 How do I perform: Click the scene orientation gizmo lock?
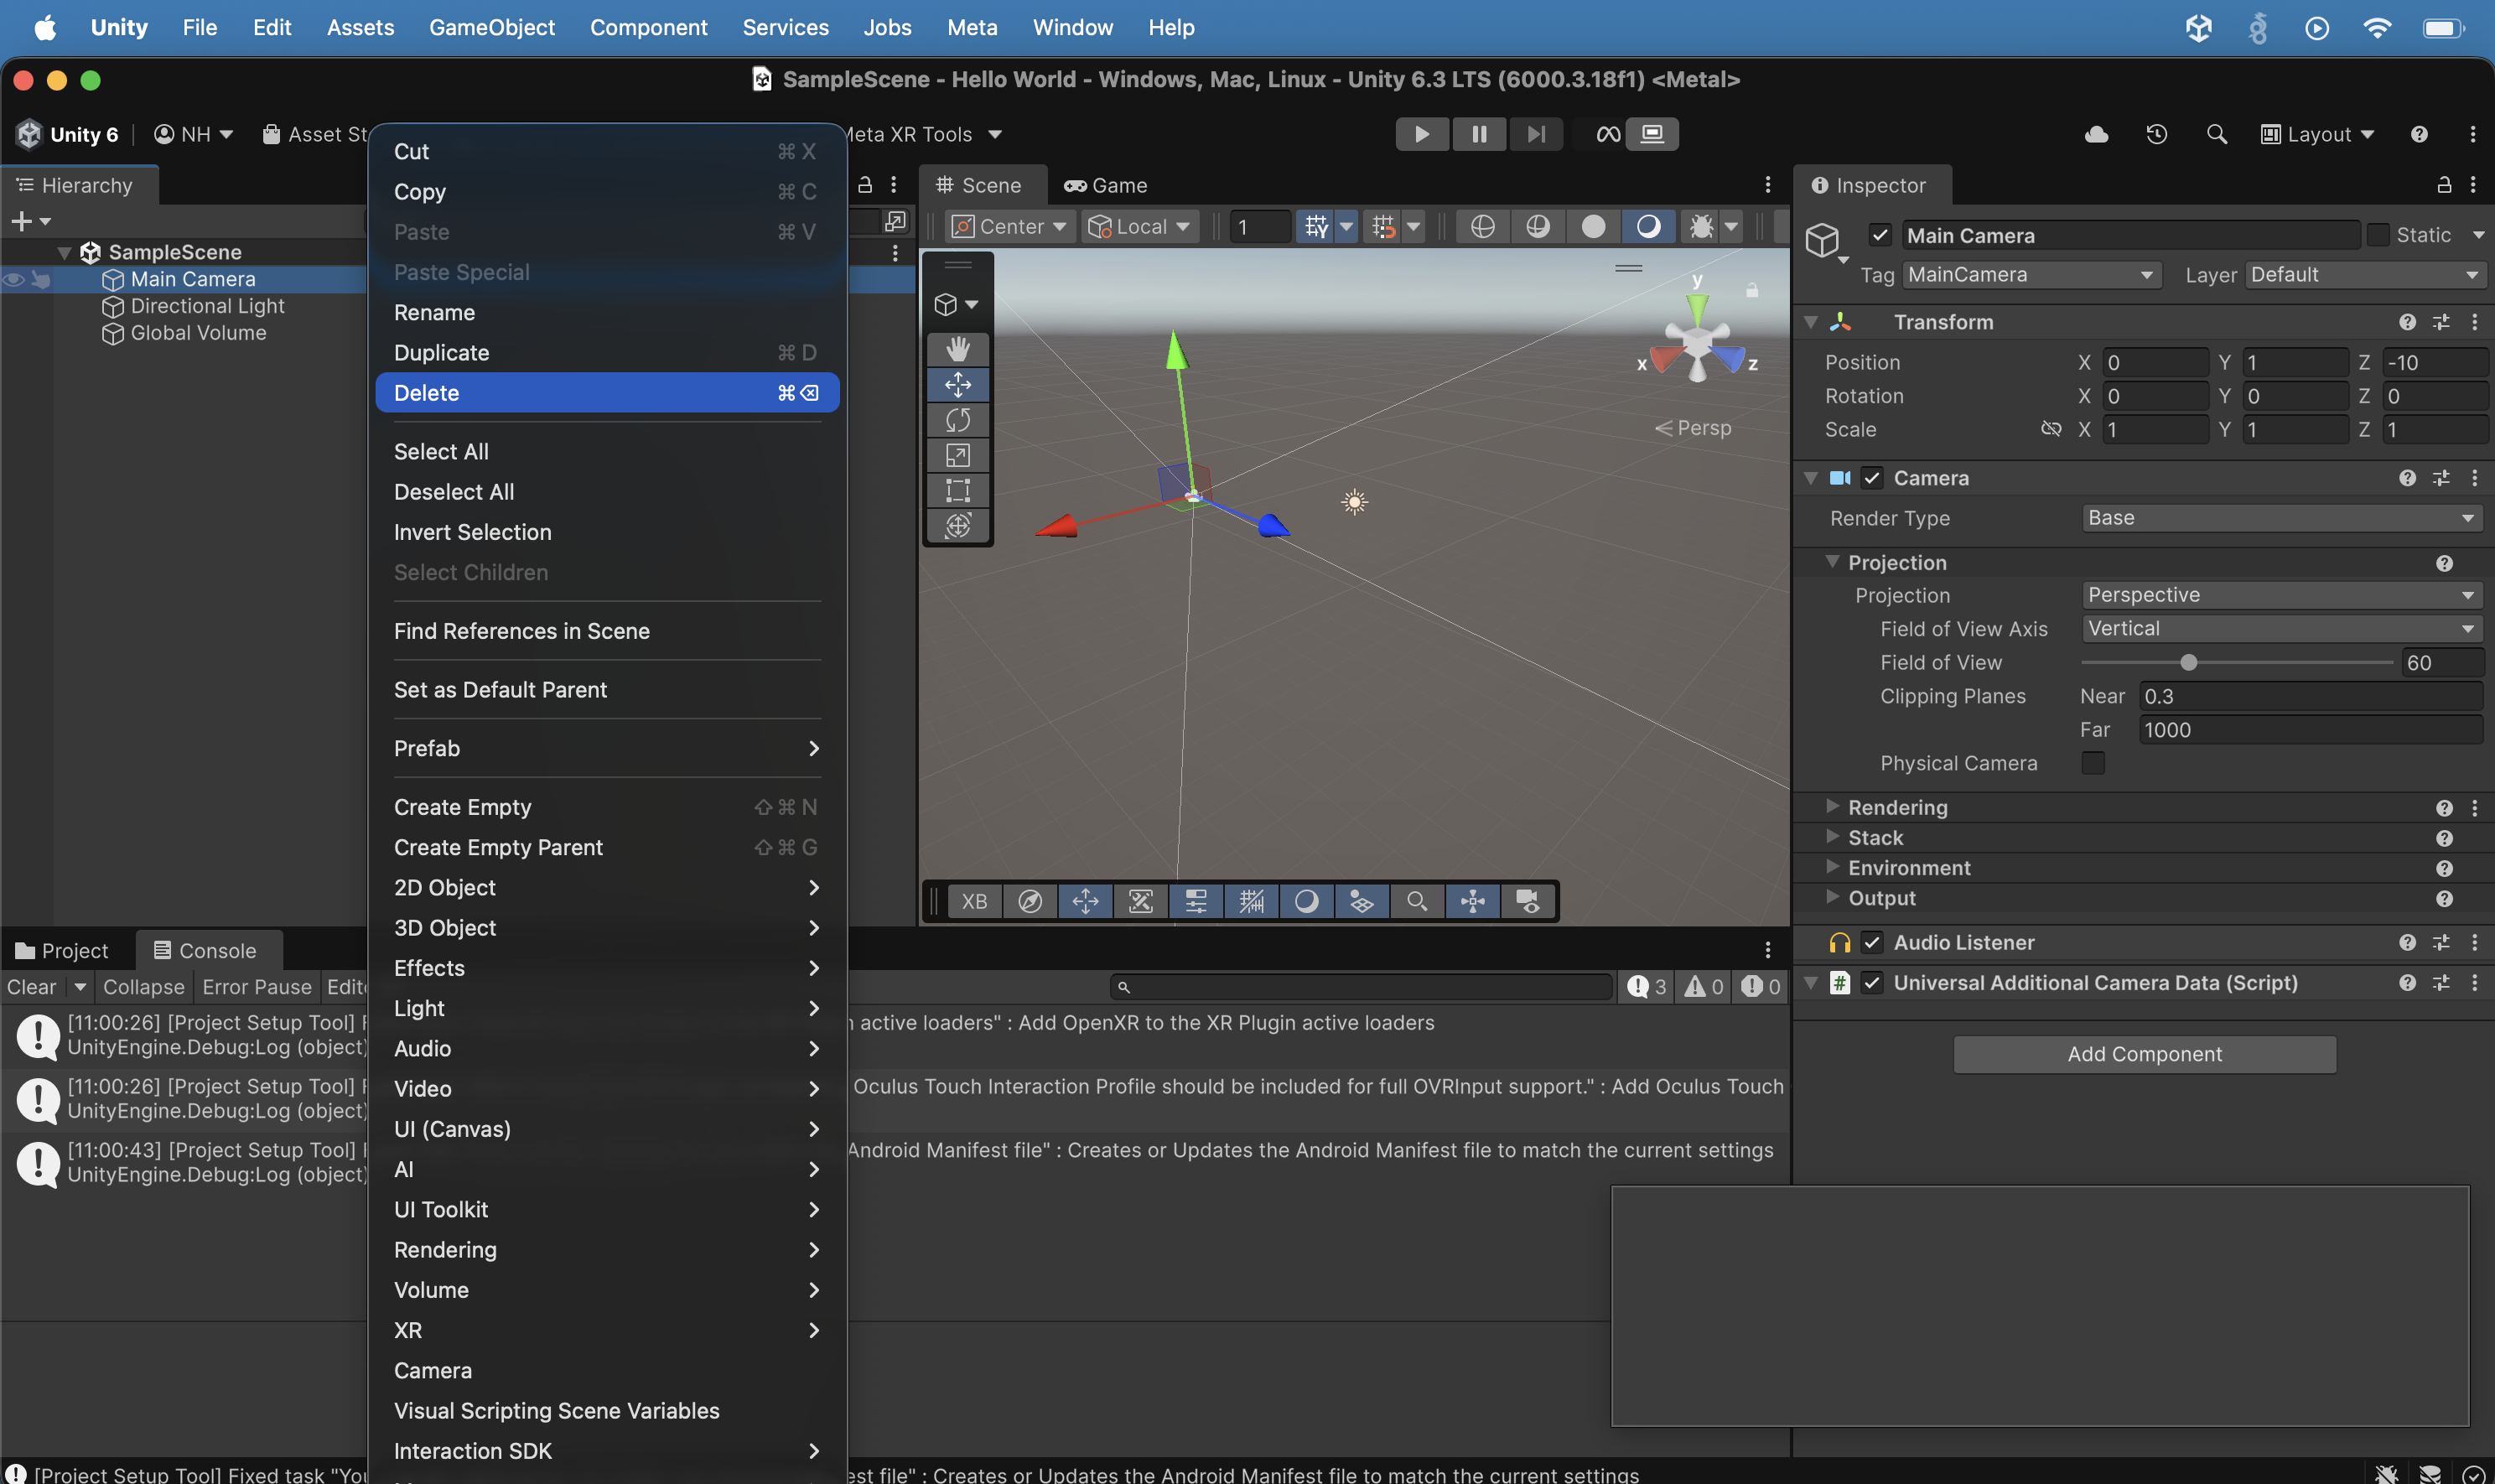tap(1752, 290)
